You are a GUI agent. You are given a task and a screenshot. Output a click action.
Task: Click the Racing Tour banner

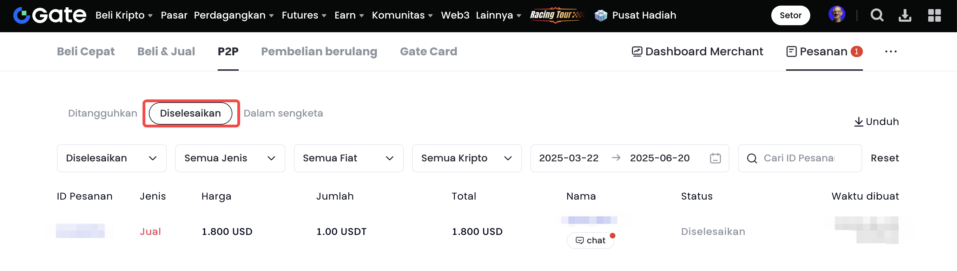pos(556,15)
